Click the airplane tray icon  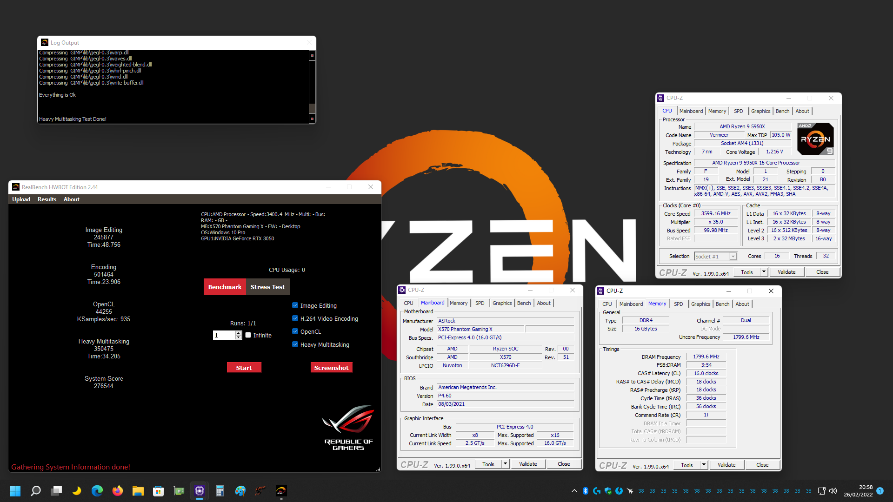(630, 491)
